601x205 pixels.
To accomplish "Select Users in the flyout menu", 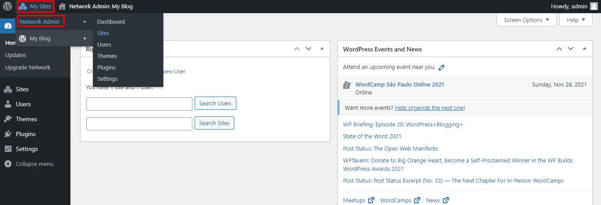I will (x=104, y=44).
